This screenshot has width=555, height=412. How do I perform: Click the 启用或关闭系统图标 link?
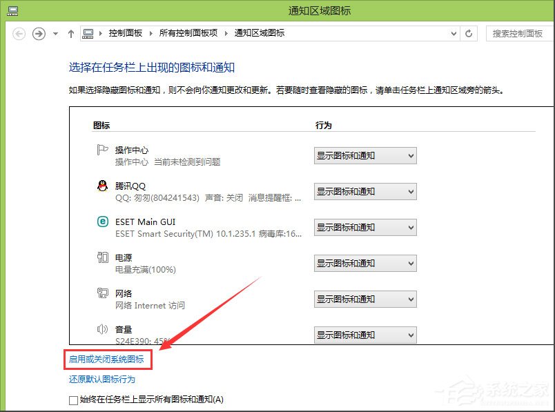tap(107, 359)
